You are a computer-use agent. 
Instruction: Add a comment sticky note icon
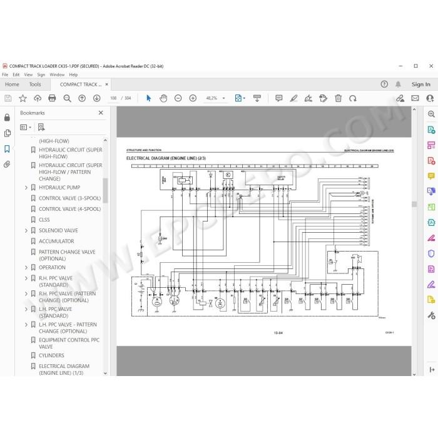(x=278, y=98)
